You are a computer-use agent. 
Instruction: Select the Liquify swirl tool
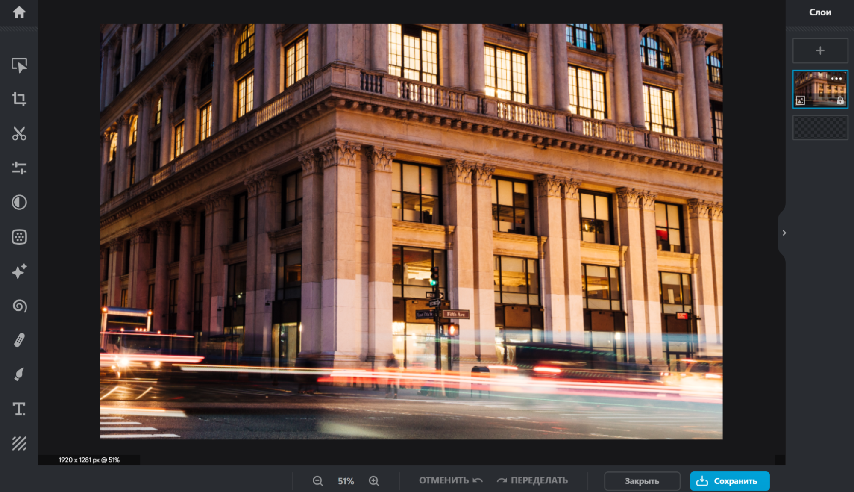[x=19, y=306]
